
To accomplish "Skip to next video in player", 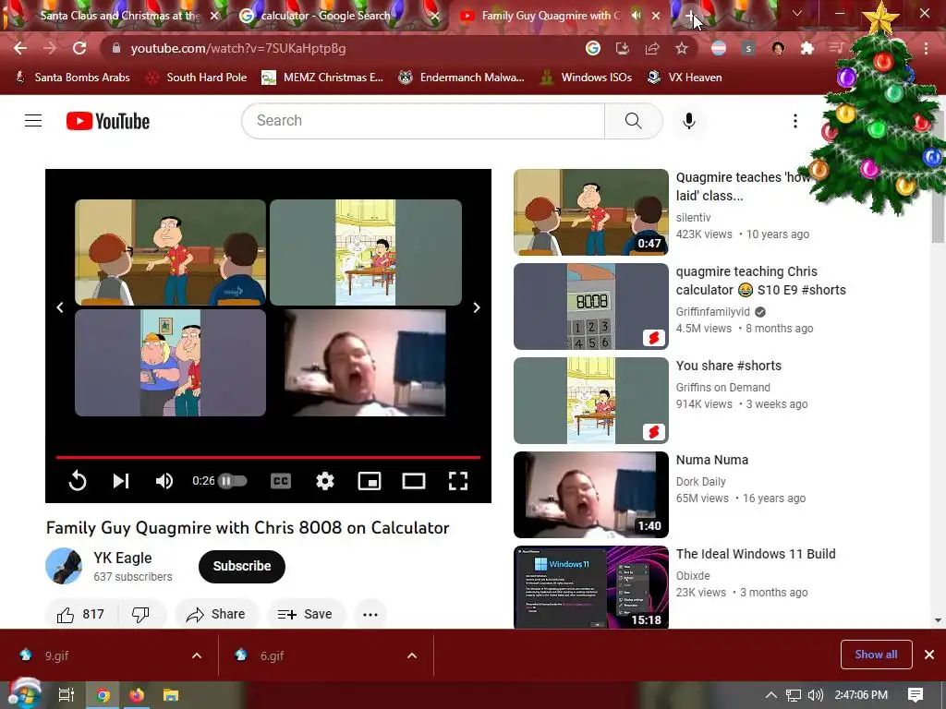I will point(121,480).
